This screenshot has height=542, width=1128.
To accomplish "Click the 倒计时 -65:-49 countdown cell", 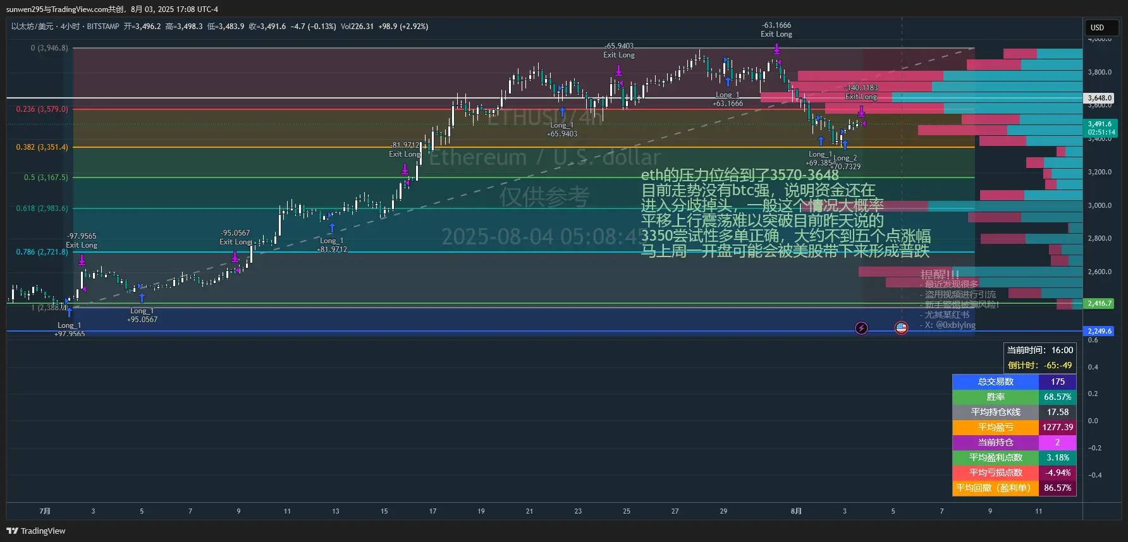I will point(1040,365).
